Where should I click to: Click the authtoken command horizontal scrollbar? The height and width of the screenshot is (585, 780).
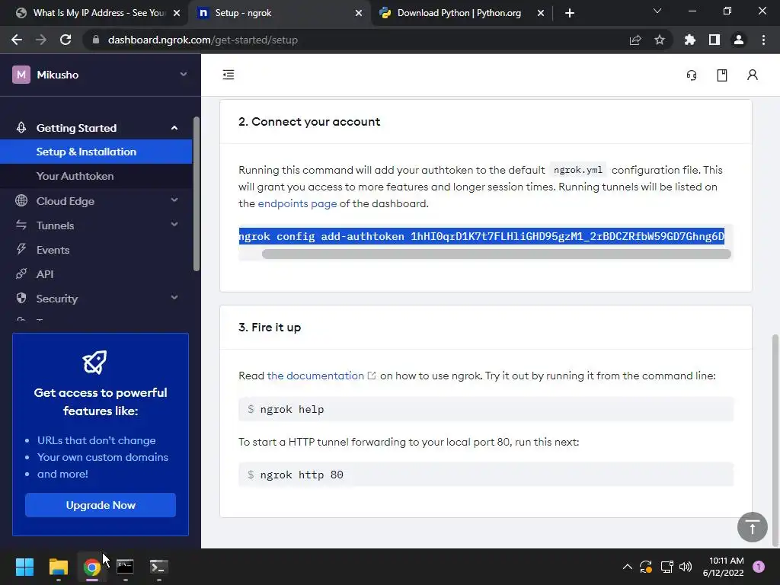coord(496,254)
